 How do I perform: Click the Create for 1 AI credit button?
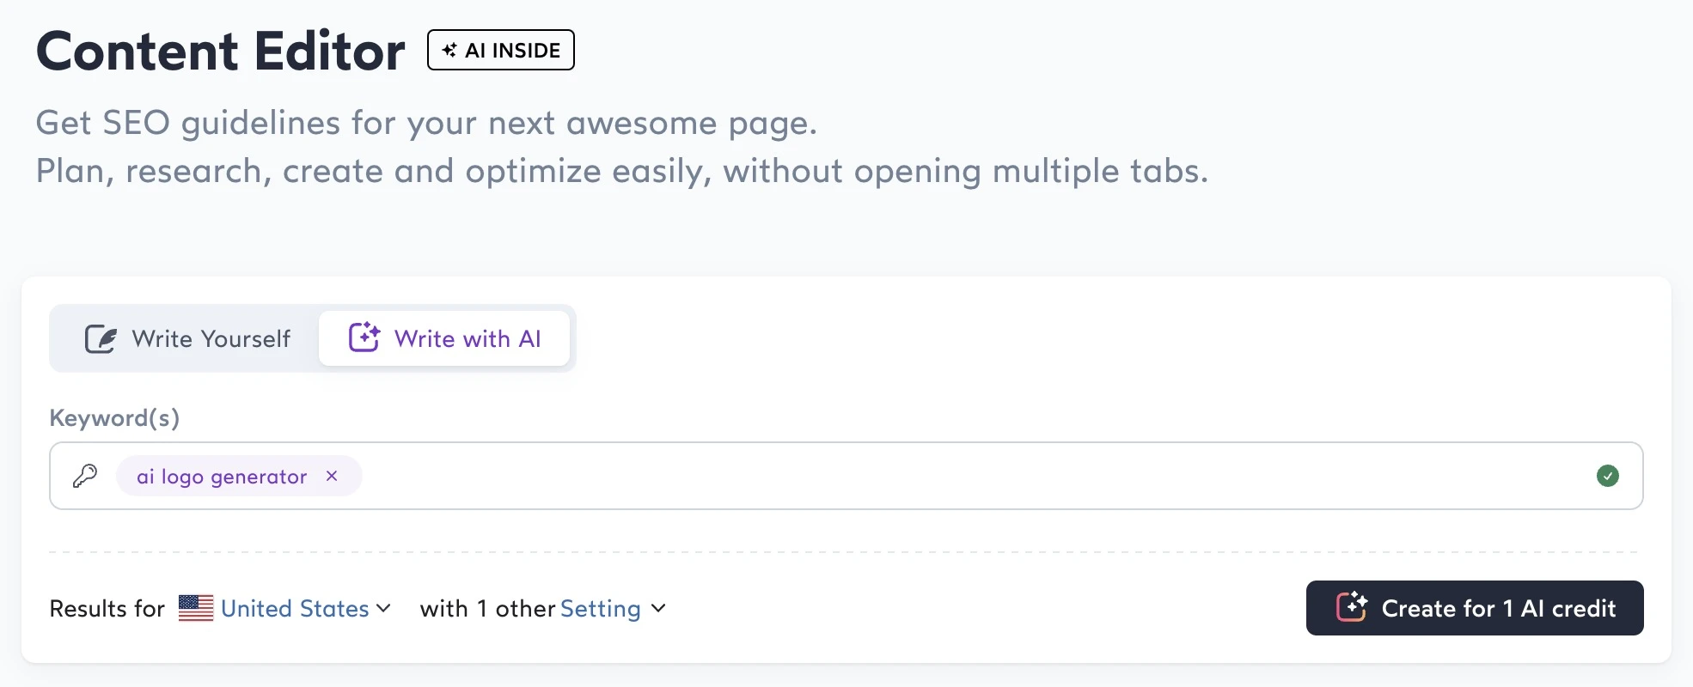tap(1474, 607)
